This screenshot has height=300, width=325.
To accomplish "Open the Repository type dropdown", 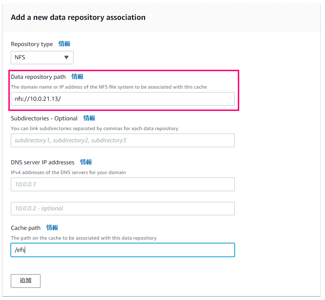I will click(x=42, y=58).
